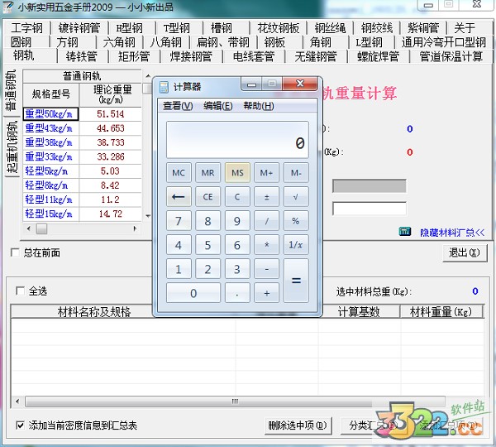This screenshot has width=496, height=447.
Task: Open the 工字钢 tab
Action: [26, 28]
